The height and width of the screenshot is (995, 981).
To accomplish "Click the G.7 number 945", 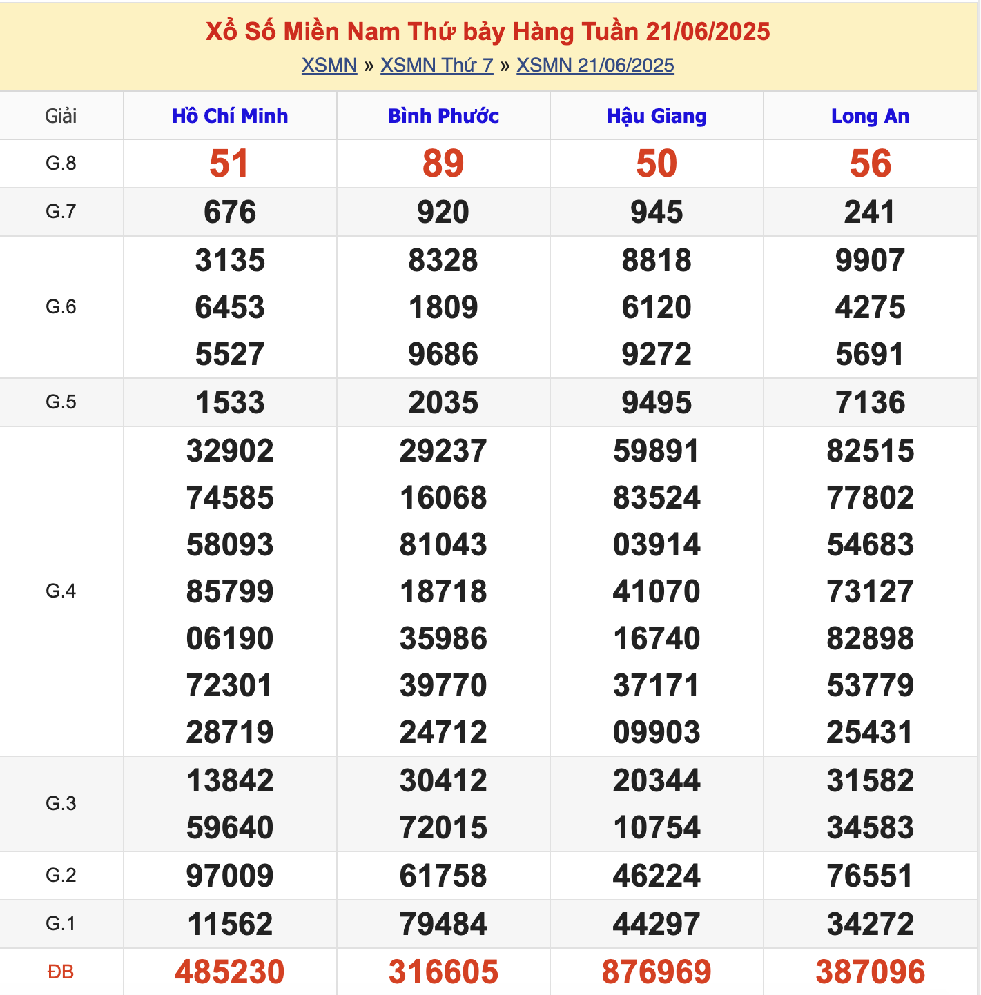I will coord(657,212).
